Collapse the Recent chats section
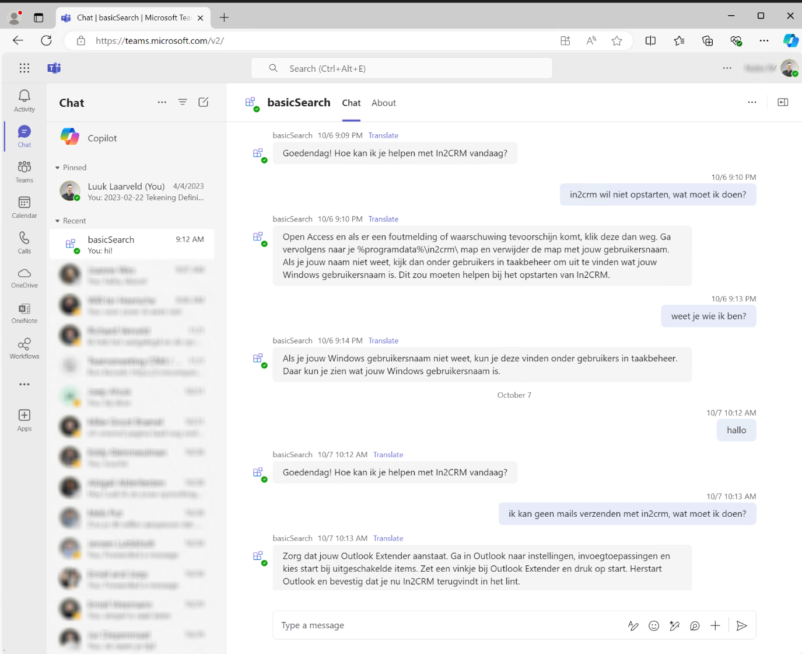802x654 pixels. point(71,221)
